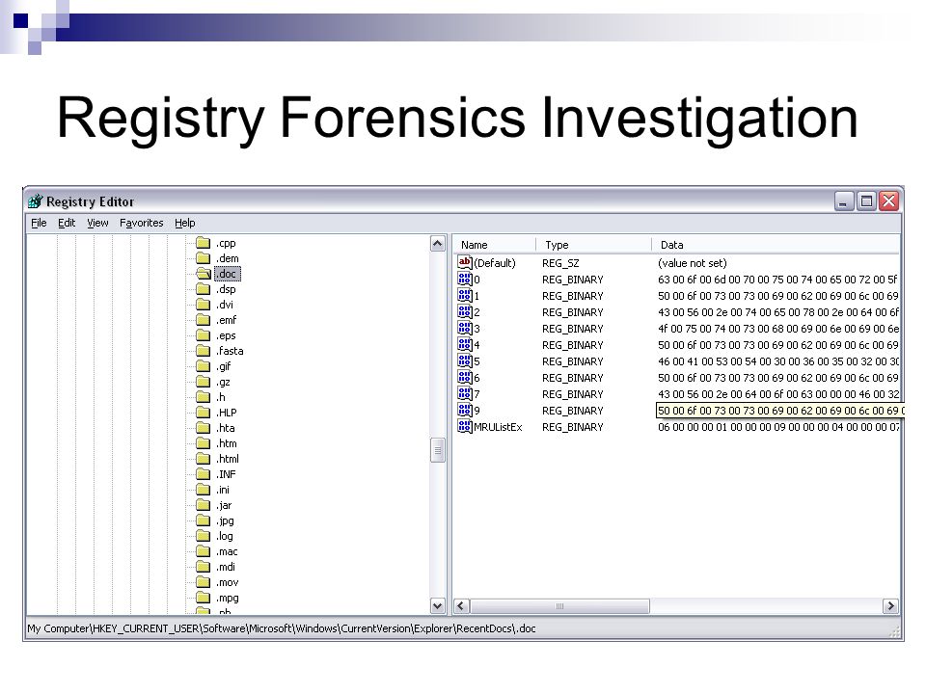The width and height of the screenshot is (926, 694).
Task: Click the binary icon for value 3
Action: pyautogui.click(x=465, y=328)
